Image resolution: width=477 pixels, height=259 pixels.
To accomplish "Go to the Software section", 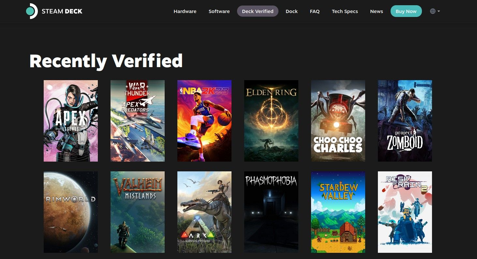I will [219, 11].
